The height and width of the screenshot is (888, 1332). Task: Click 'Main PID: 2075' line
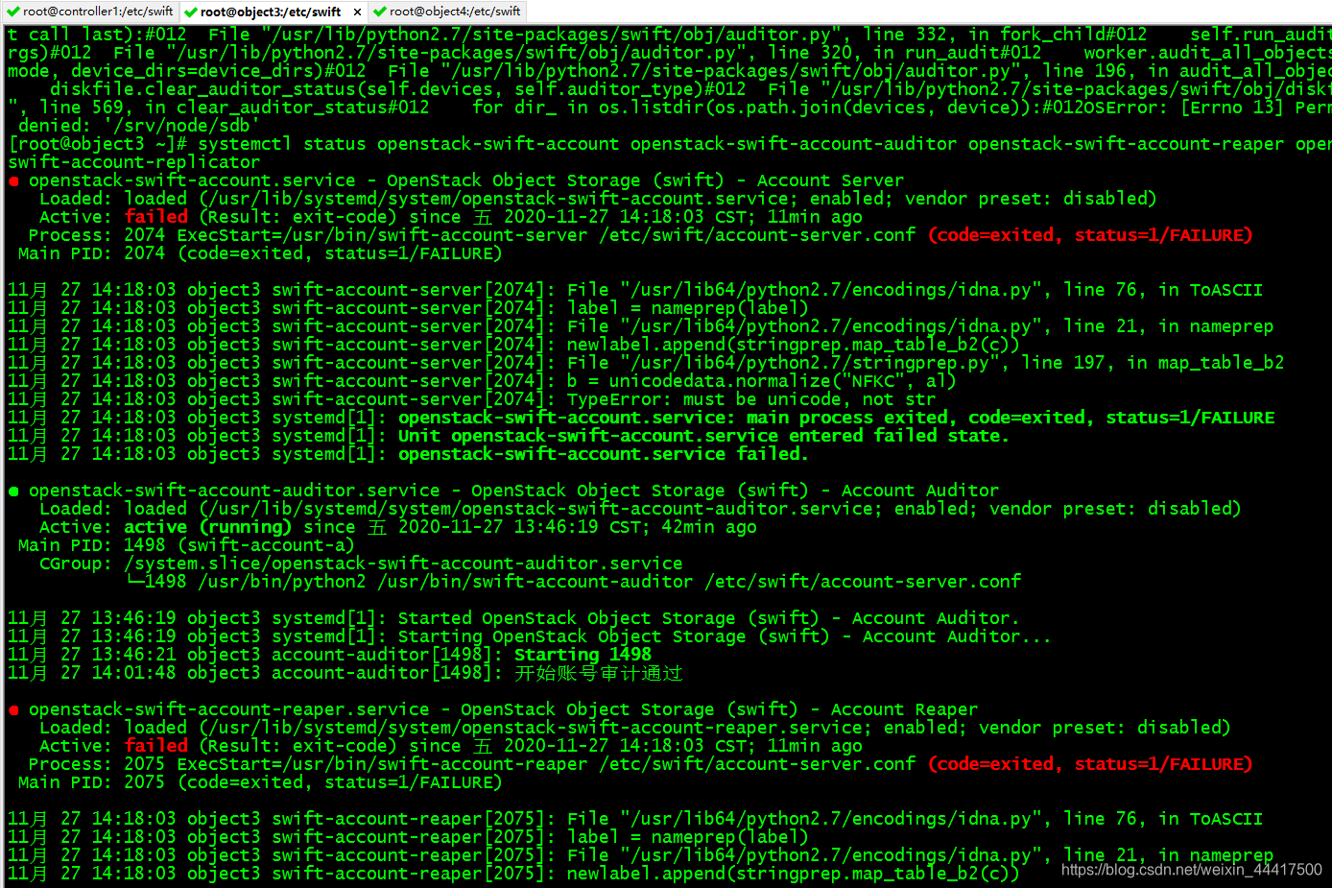260,782
